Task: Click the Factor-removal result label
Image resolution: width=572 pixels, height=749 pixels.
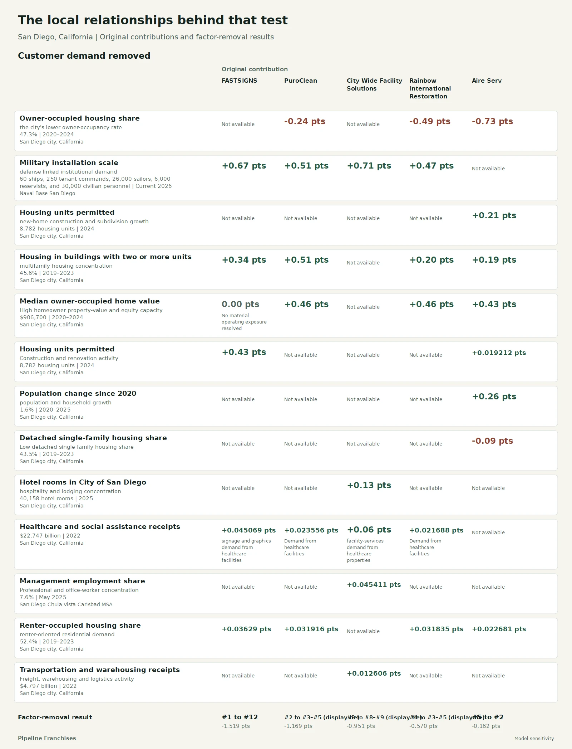Action: [x=55, y=717]
